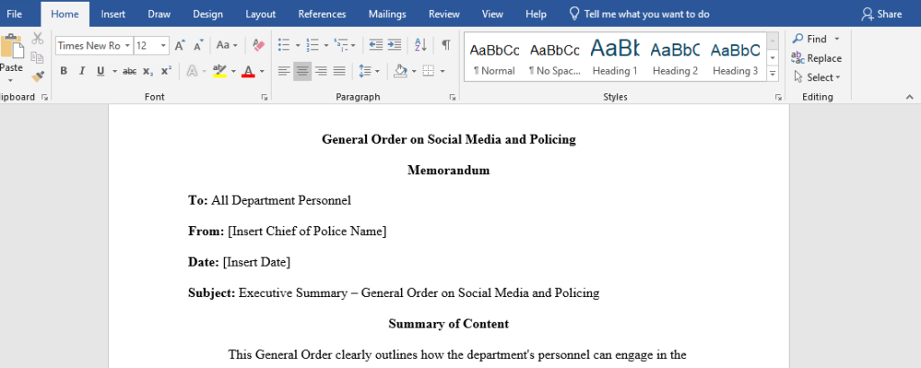Switch to the Insert ribbon tab
Image resolution: width=921 pixels, height=368 pixels.
113,13
